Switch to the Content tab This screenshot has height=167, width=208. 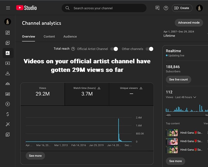point(49,36)
